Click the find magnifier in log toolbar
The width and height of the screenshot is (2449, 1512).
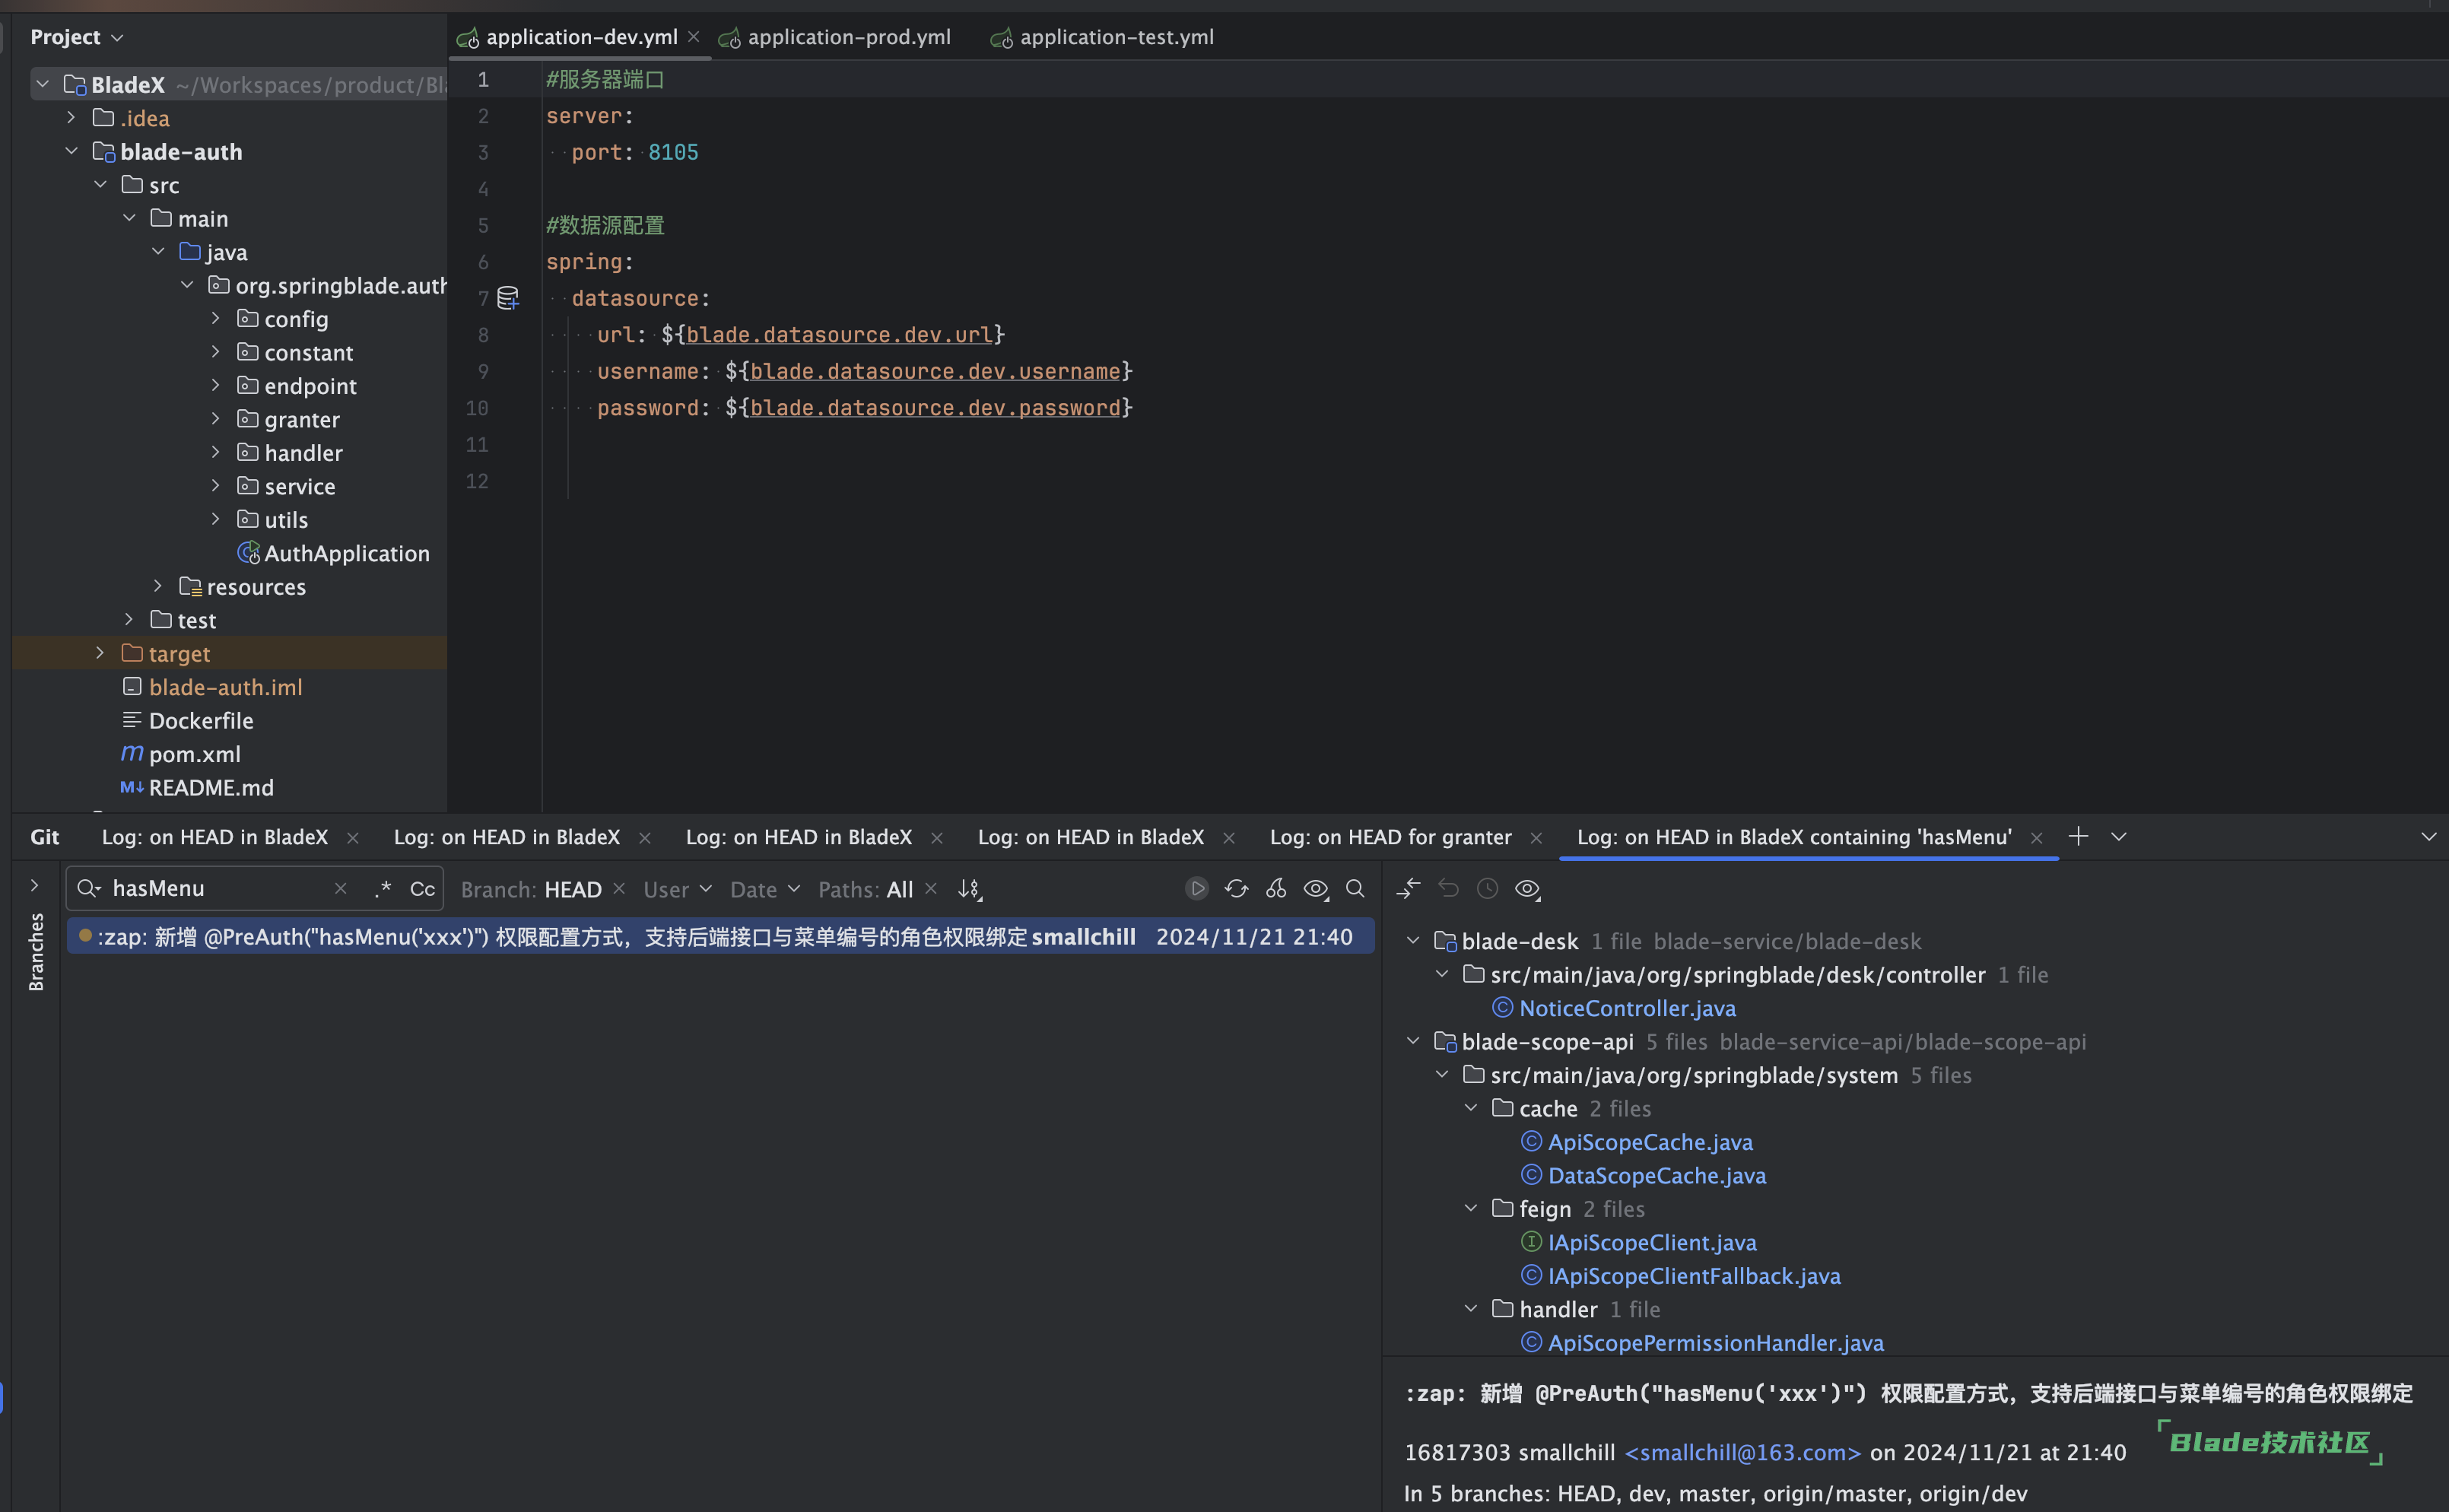(1355, 888)
